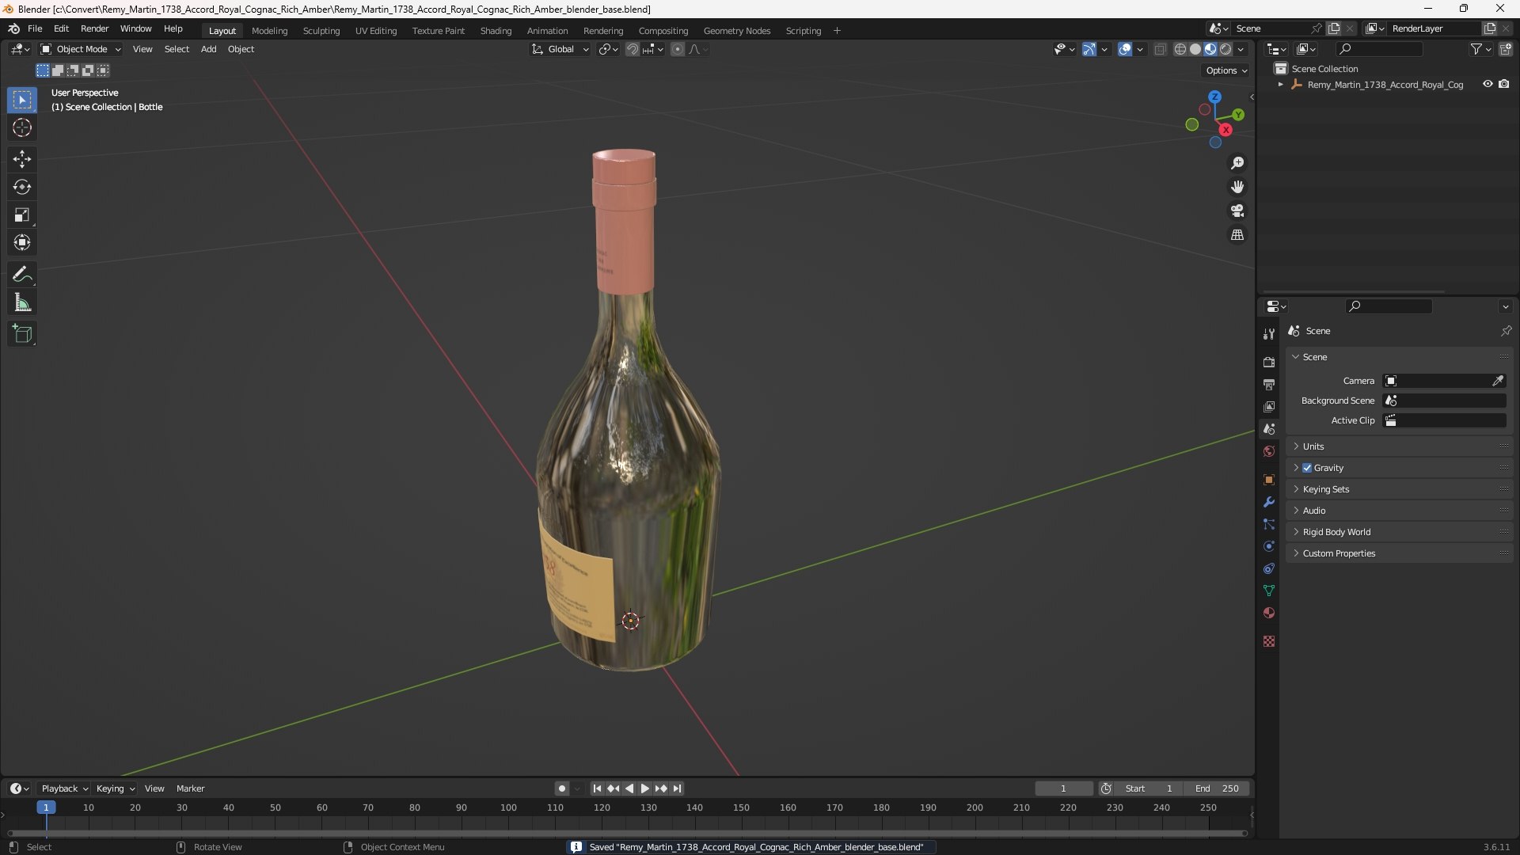The width and height of the screenshot is (1520, 855).
Task: Open the Object Data properties tab
Action: 1269,591
